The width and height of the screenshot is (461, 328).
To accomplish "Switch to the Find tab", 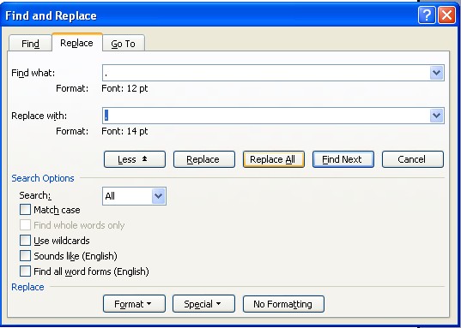I will point(30,44).
